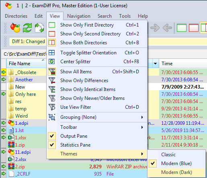Click the re-compare file toolbar icon
Image resolution: width=207 pixels, height=178 pixels.
click(x=39, y=28)
